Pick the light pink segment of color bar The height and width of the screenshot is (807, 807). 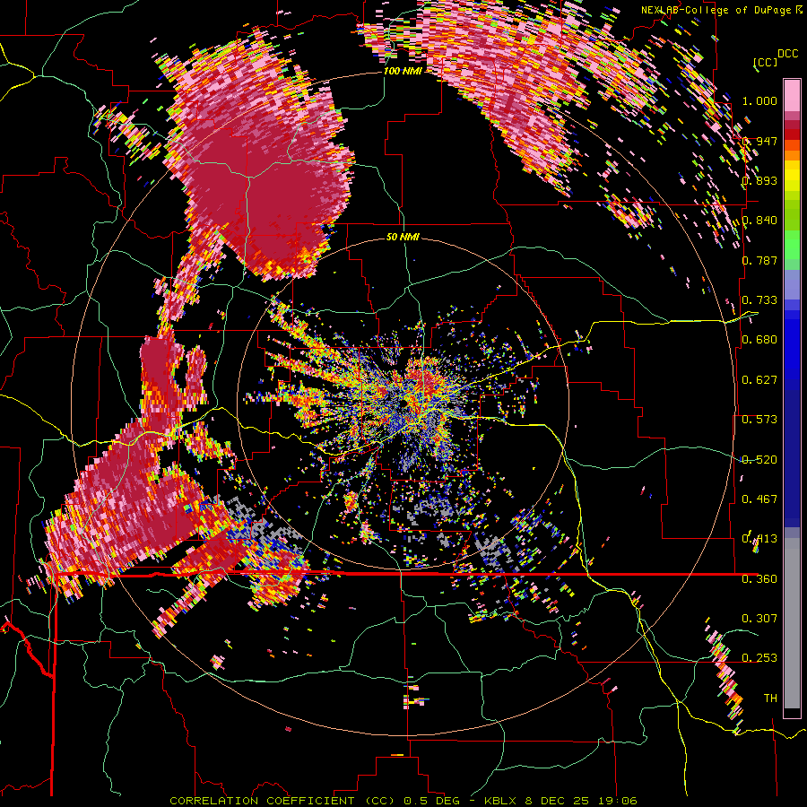(x=792, y=95)
